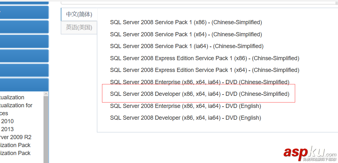Open SQL Server 2008 Enterprise DVD (Chinese-Simplified)
The image size is (338, 163).
pos(200,82)
